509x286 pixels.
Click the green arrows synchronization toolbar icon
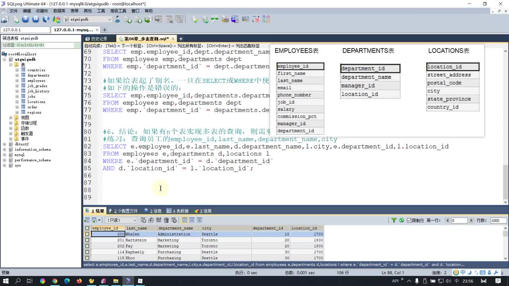pos(215,19)
